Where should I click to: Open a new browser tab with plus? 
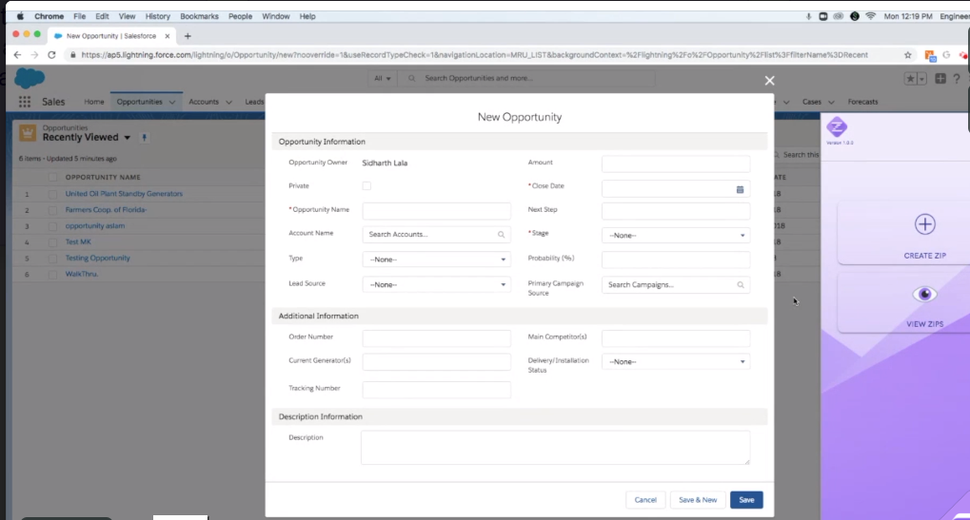tap(188, 36)
